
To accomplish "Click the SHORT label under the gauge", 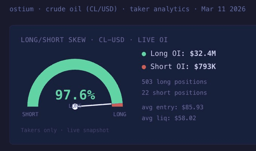I will coord(30,114).
